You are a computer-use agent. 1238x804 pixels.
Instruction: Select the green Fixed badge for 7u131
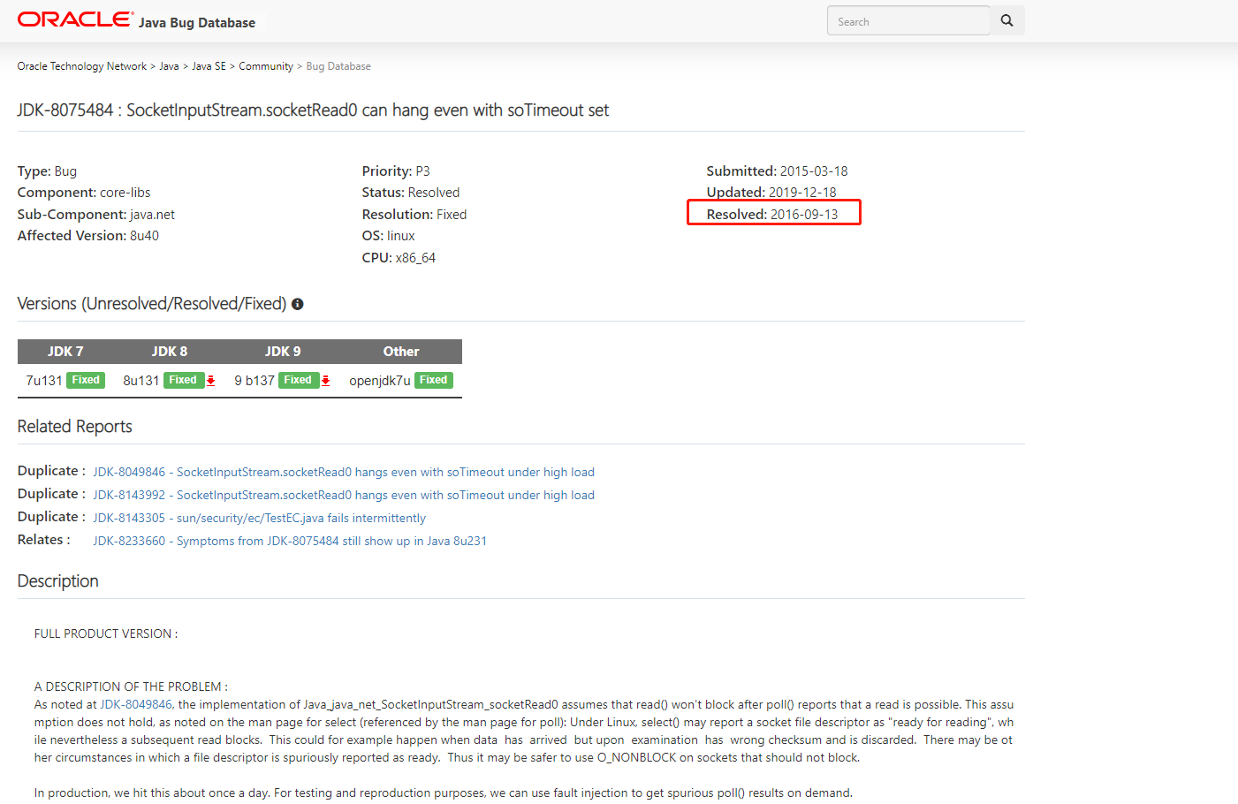point(85,379)
